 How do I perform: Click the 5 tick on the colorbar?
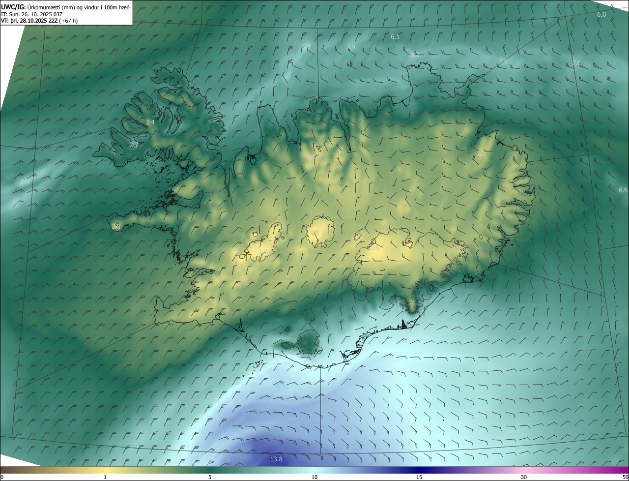[x=210, y=477]
